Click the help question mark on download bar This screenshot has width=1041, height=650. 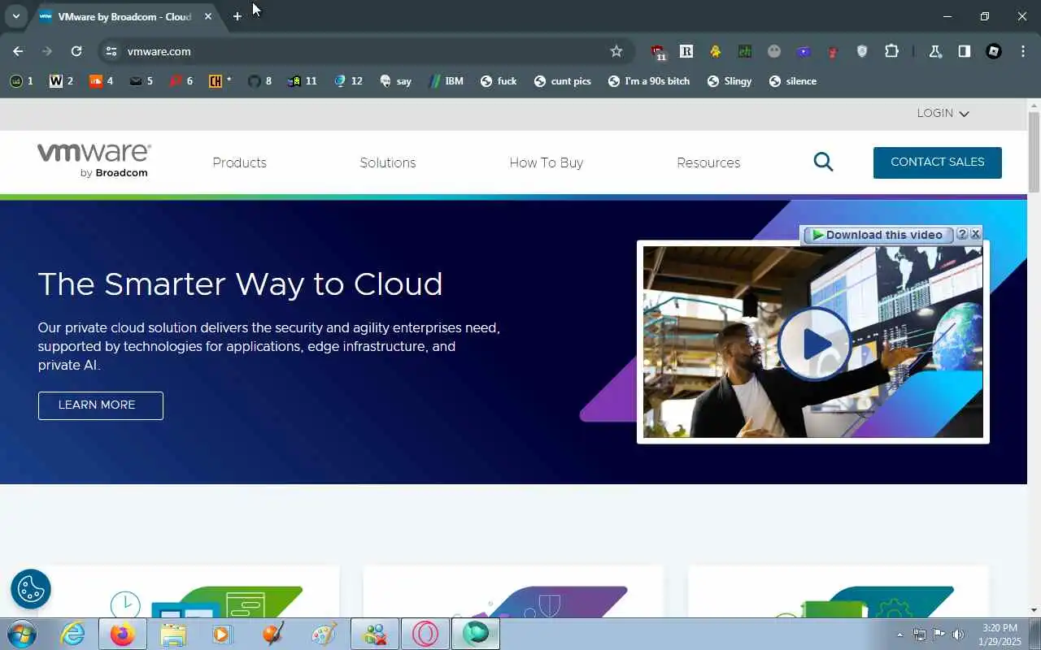tap(962, 234)
